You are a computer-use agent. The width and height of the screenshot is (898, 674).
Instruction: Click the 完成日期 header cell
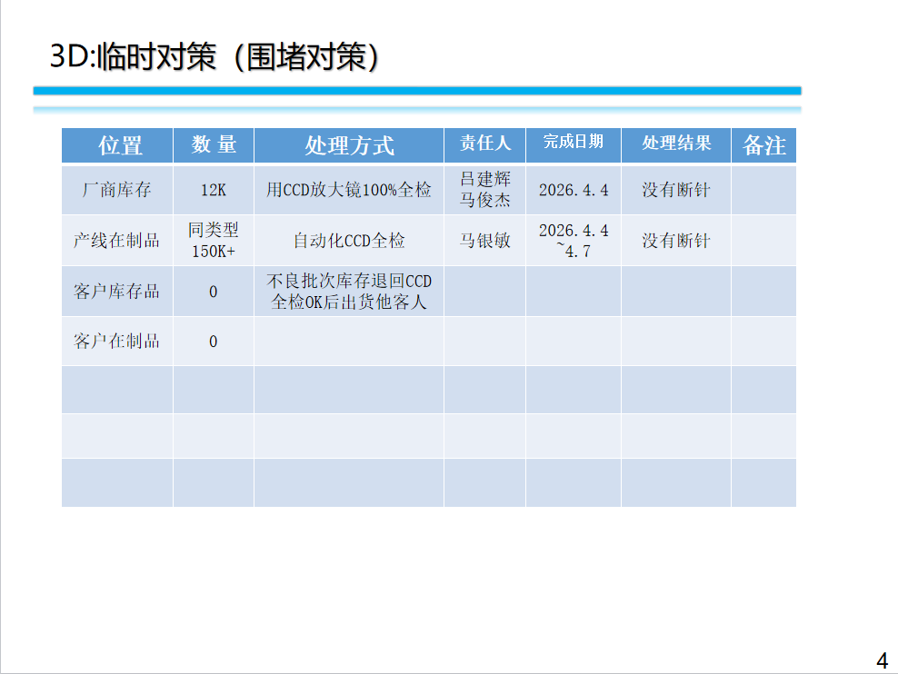pos(574,143)
